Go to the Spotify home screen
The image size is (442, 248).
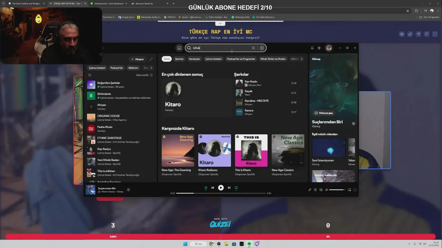click(x=179, y=48)
